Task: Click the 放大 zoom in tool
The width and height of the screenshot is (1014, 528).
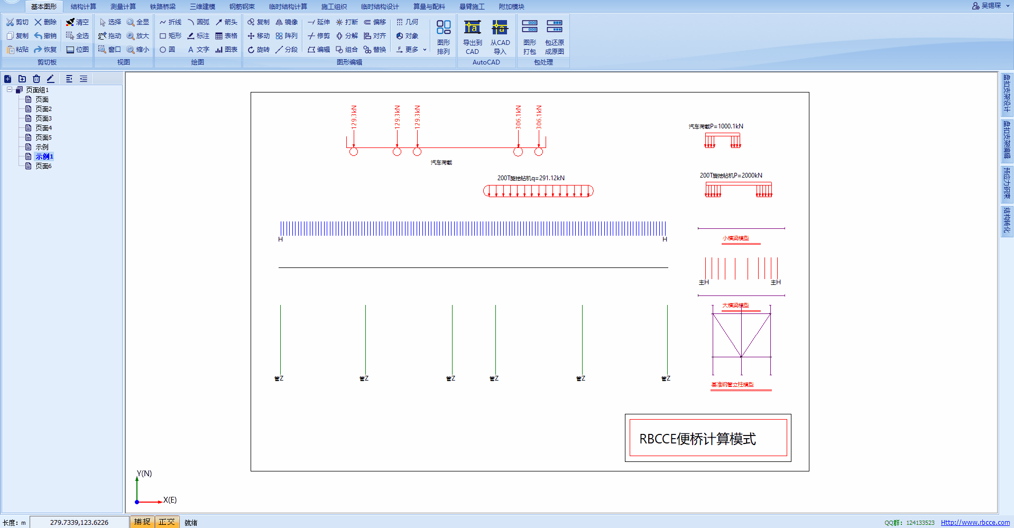Action: (x=138, y=36)
